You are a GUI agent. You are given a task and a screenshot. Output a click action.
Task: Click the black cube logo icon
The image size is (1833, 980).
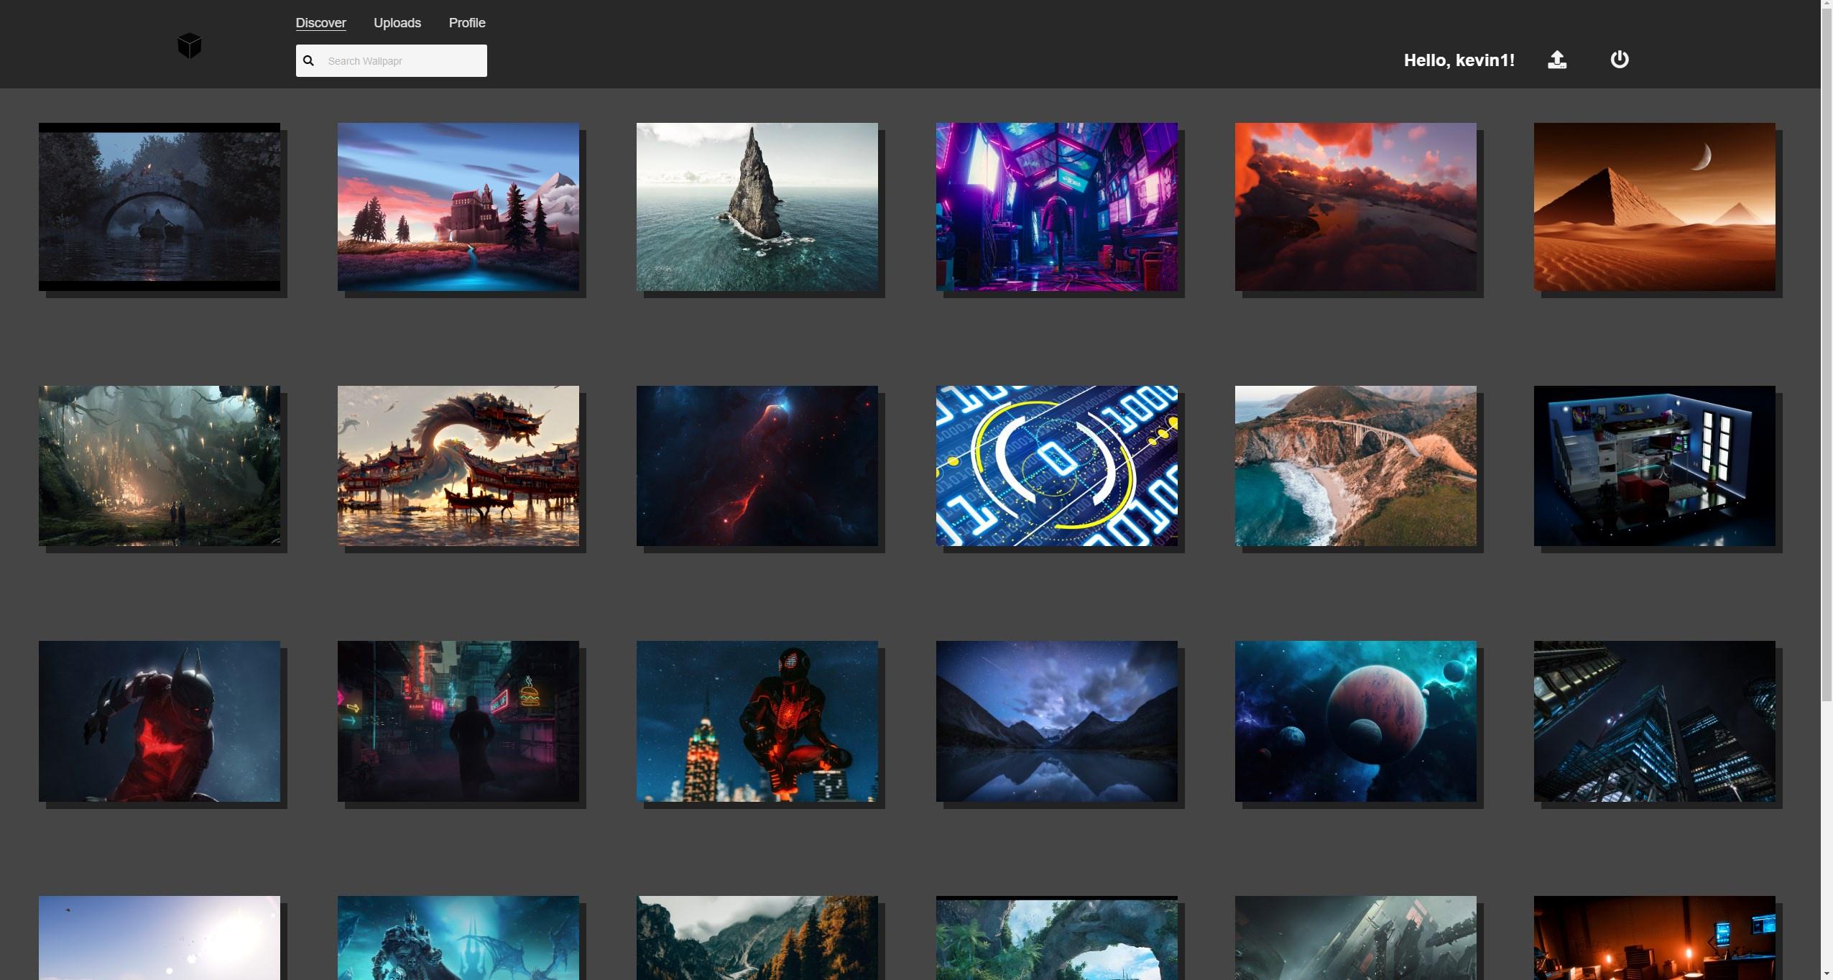point(189,46)
